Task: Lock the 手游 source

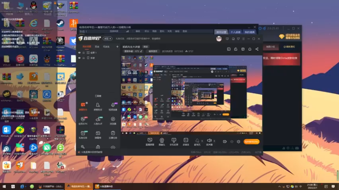Action: coord(83,58)
